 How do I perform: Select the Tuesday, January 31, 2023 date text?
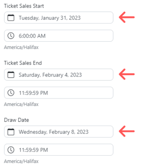pos(50,18)
